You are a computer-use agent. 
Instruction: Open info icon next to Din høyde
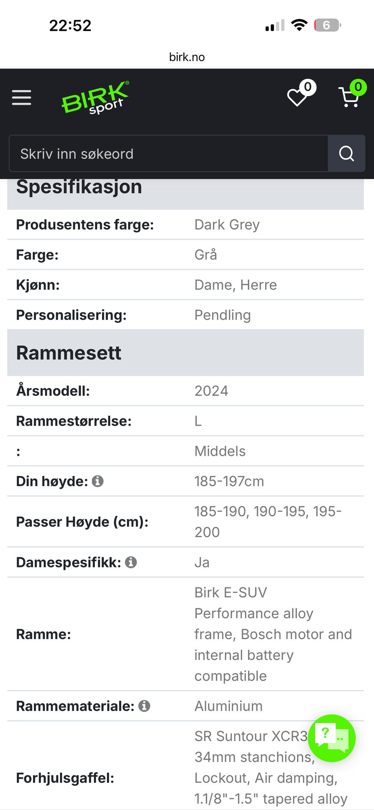[97, 481]
